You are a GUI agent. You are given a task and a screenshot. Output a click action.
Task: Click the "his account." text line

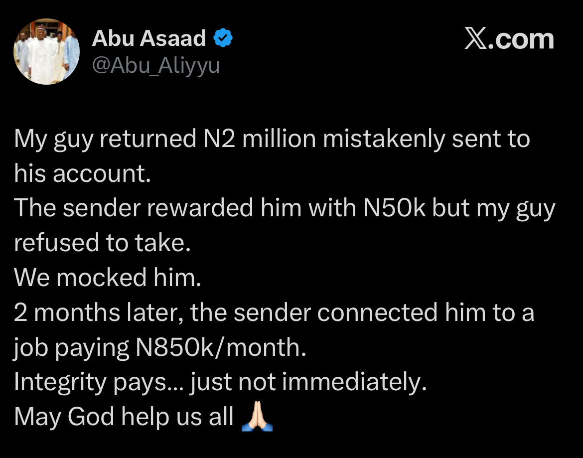point(82,173)
